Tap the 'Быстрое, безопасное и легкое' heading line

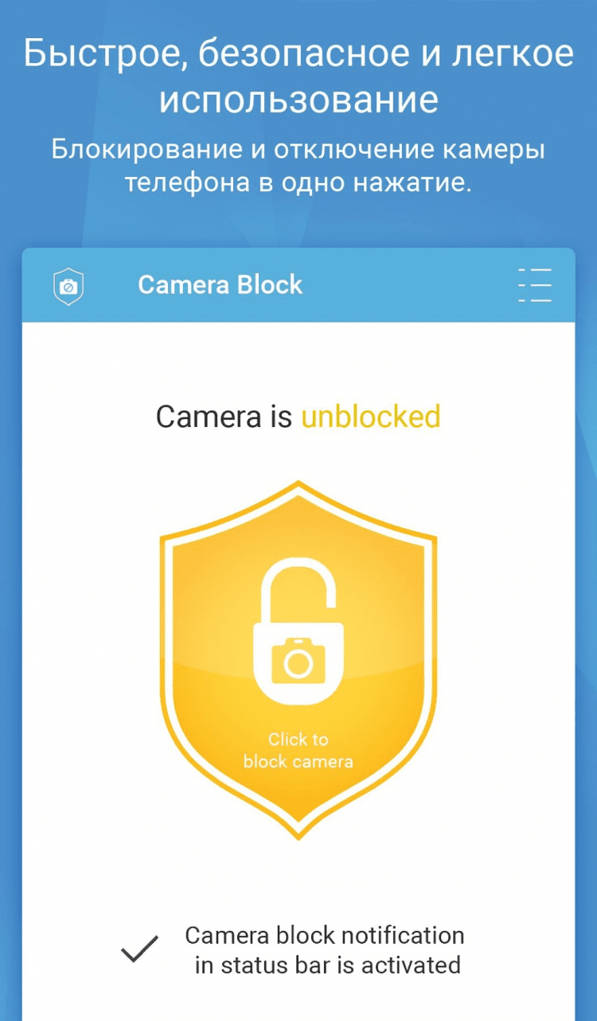click(298, 55)
